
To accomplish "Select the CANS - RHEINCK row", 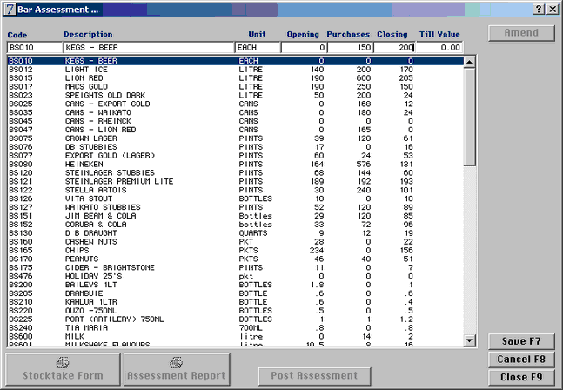I will pyautogui.click(x=236, y=121).
